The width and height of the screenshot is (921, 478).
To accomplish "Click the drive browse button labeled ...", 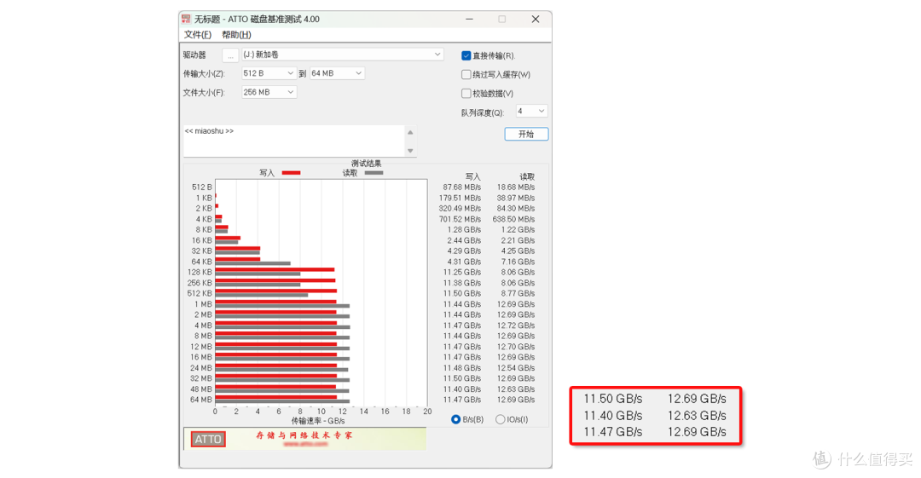I will coord(230,55).
